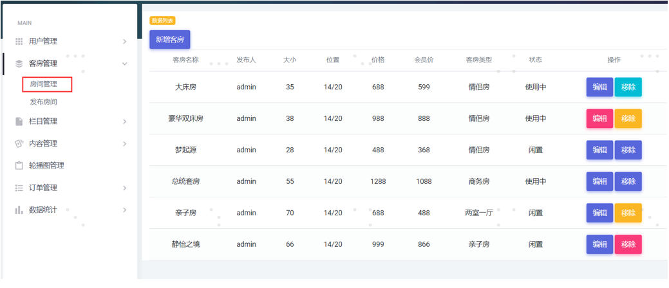The width and height of the screenshot is (669, 288).
Task: Remove the 总统套房 entry
Action: click(628, 181)
